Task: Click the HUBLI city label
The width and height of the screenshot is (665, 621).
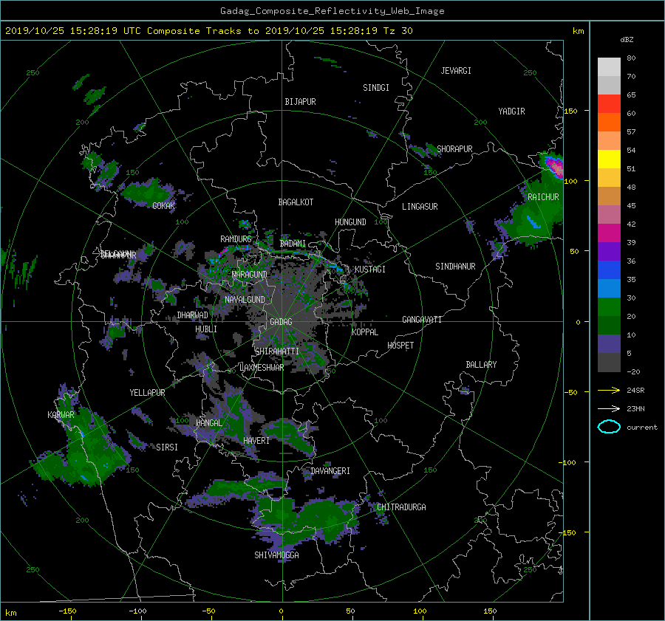Action: tap(206, 329)
